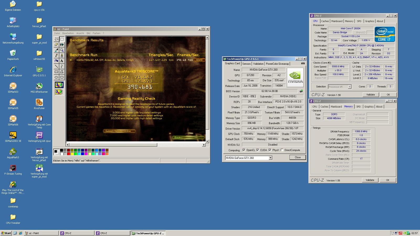Click Internet Explorer quick launch icon in taskbar
Image resolution: width=420 pixels, height=236 pixels.
pos(20,233)
